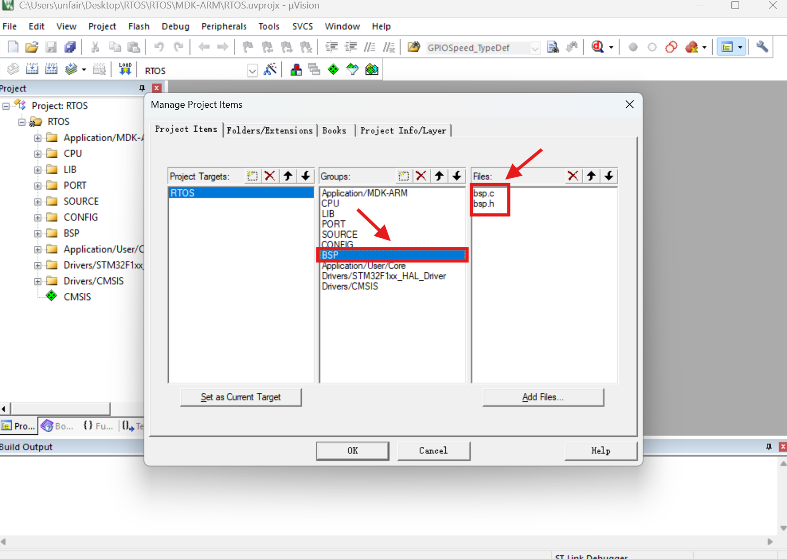The width and height of the screenshot is (787, 559).
Task: Click the LOAD download to flash icon
Action: (x=125, y=69)
